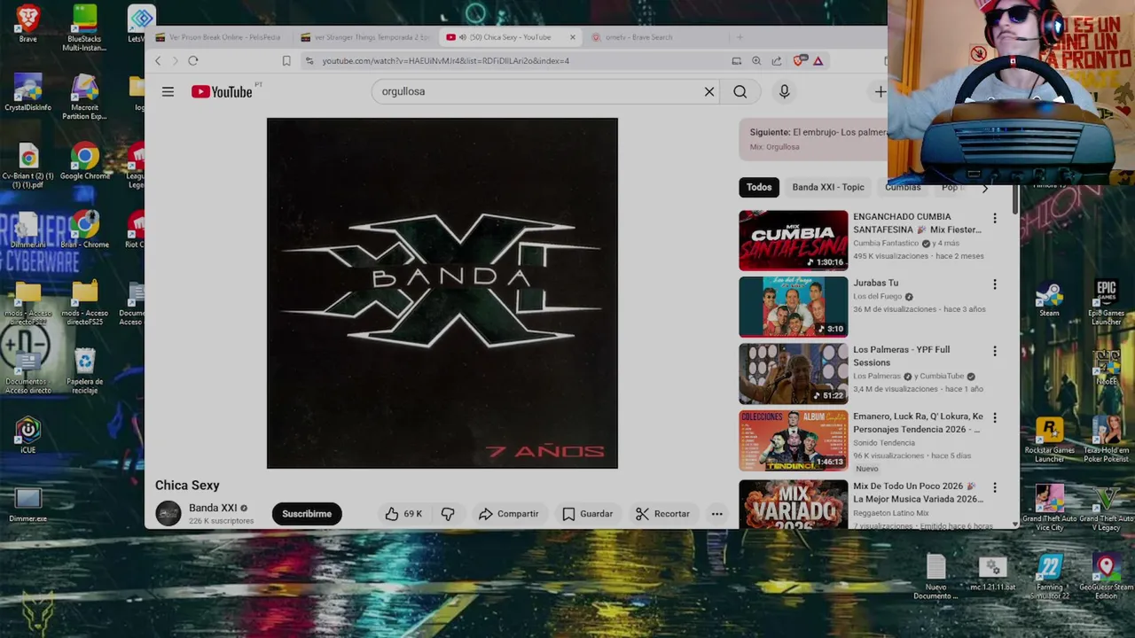
Task: Open the zoom magnifier icon in address bar
Action: 756,61
